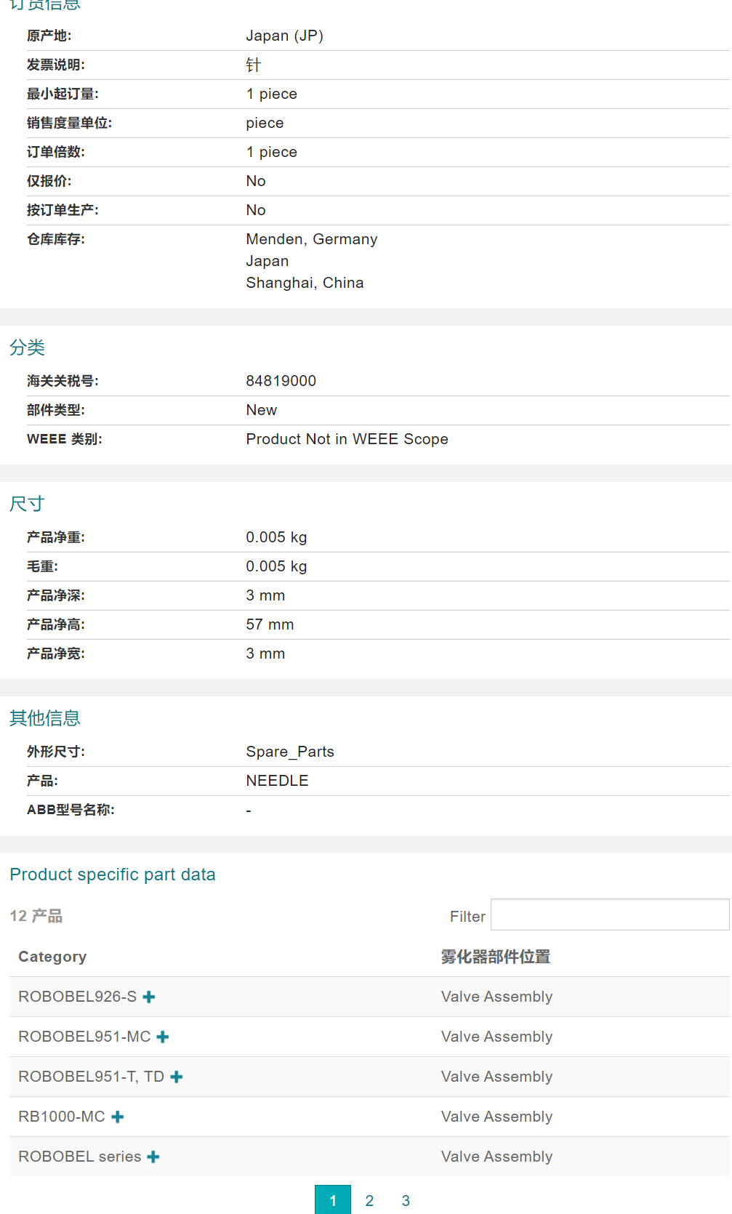Click the Product specific part data heading
The height and width of the screenshot is (1214, 732).
coord(113,875)
